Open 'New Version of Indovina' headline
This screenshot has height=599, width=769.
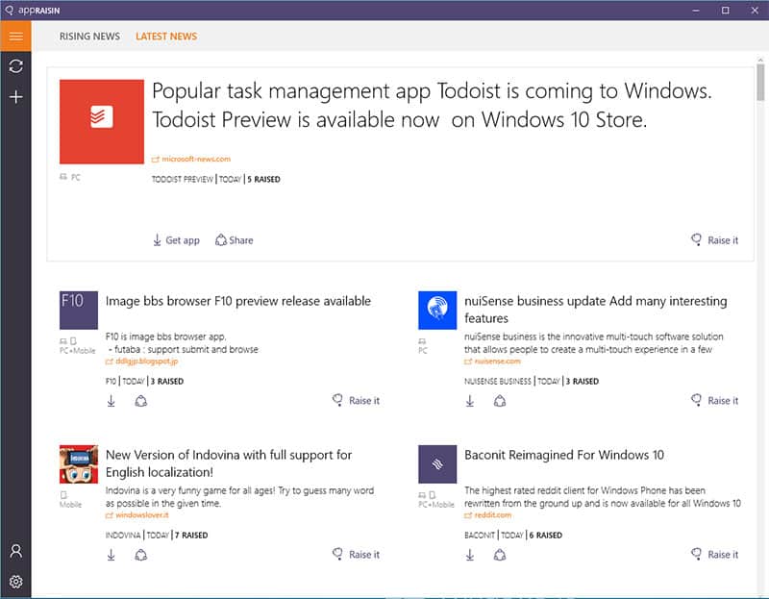click(x=229, y=463)
